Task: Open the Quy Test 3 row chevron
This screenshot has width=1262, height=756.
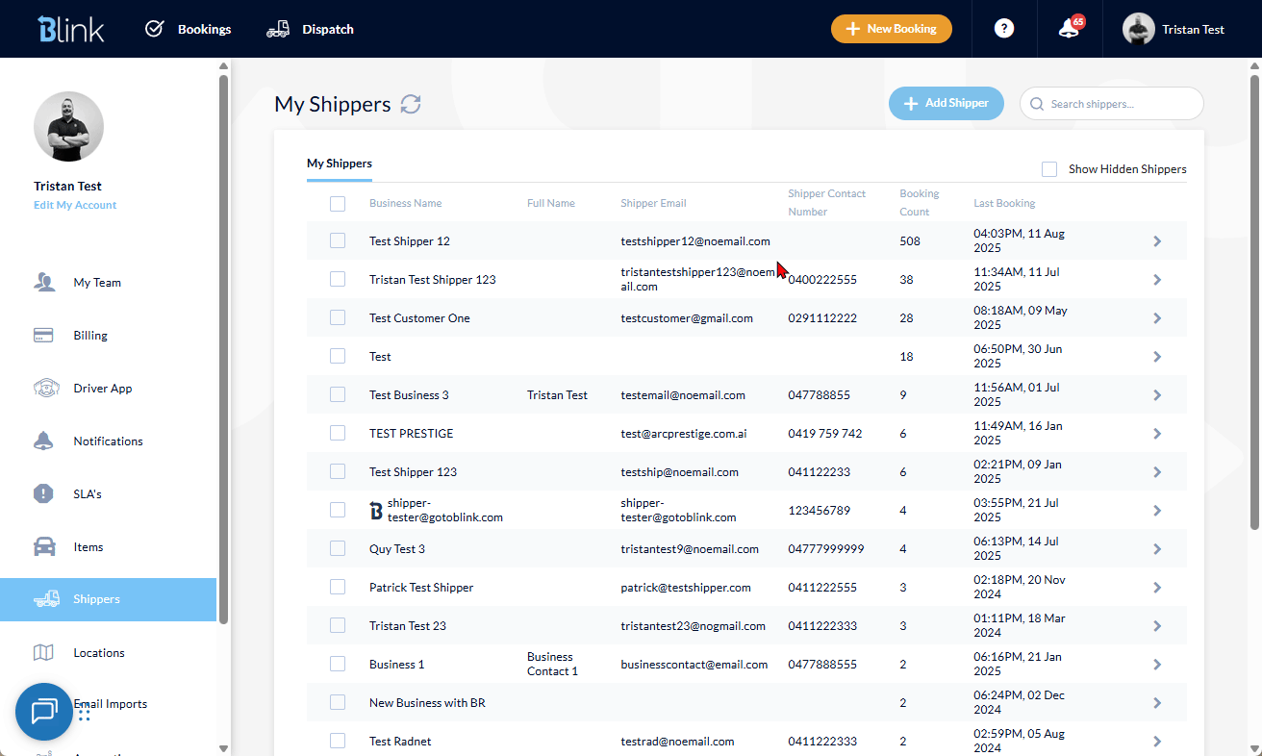Action: coord(1157,549)
